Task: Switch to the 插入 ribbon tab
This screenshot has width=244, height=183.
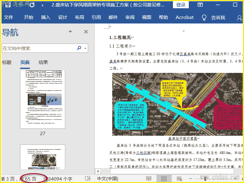Action: click(45, 17)
